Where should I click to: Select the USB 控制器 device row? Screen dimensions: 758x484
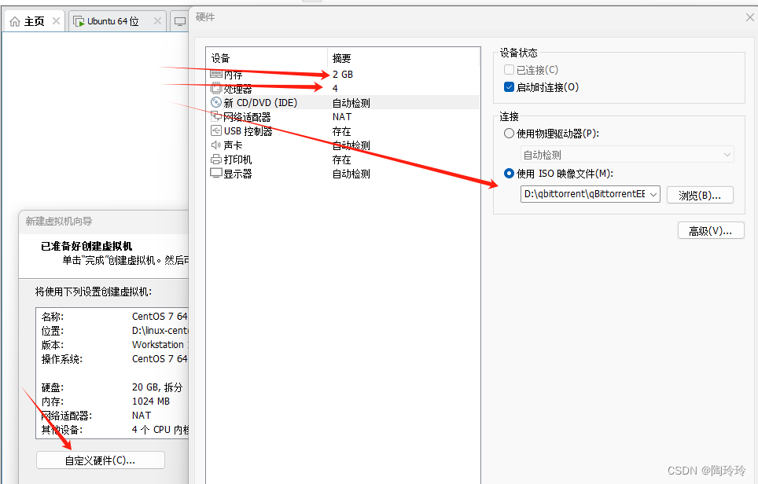343,131
